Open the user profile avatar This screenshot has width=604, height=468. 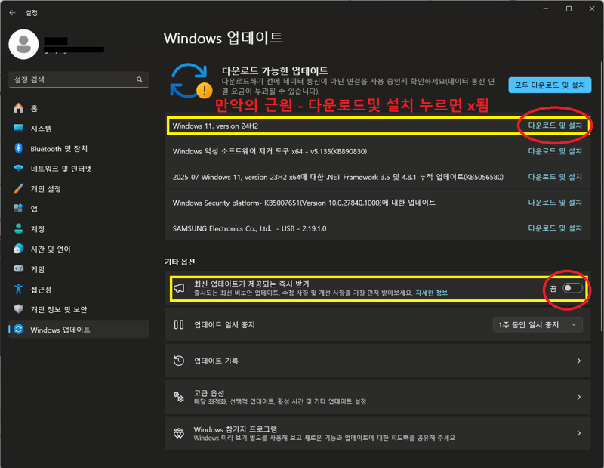click(23, 45)
